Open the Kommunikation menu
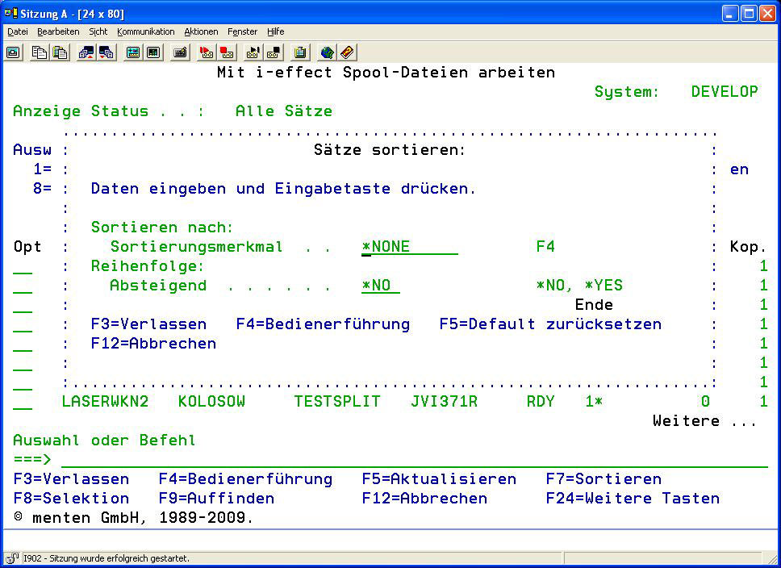This screenshot has width=781, height=568. [145, 31]
